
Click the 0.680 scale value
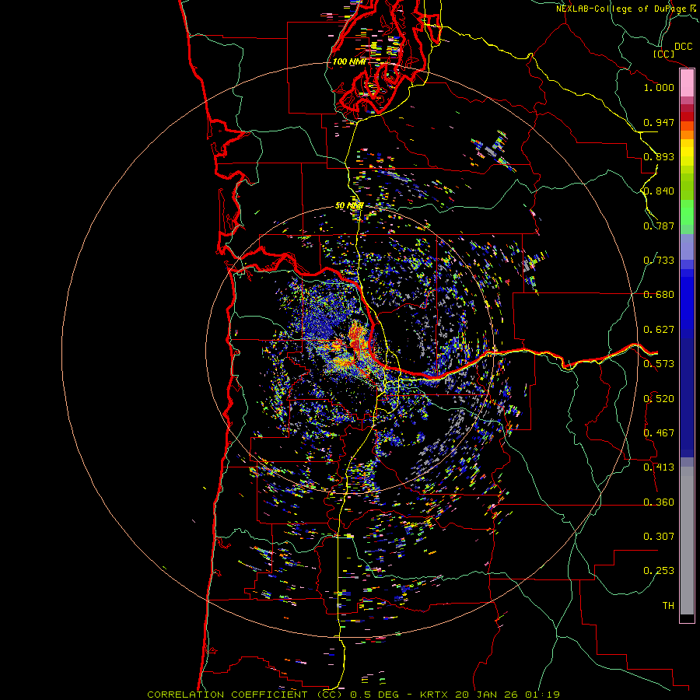pos(659,295)
